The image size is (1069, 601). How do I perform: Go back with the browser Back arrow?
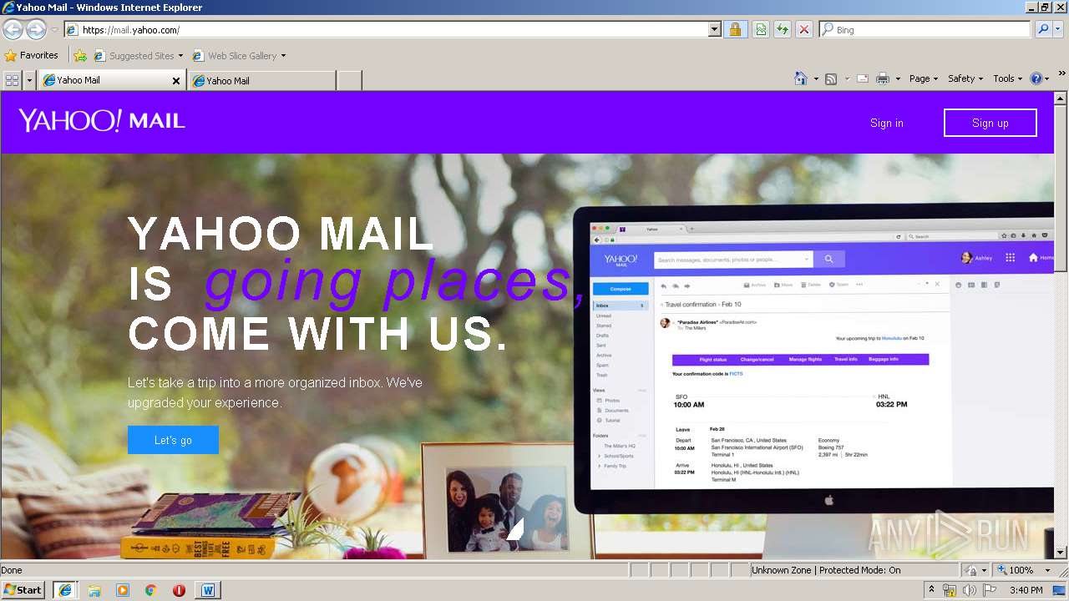point(13,29)
